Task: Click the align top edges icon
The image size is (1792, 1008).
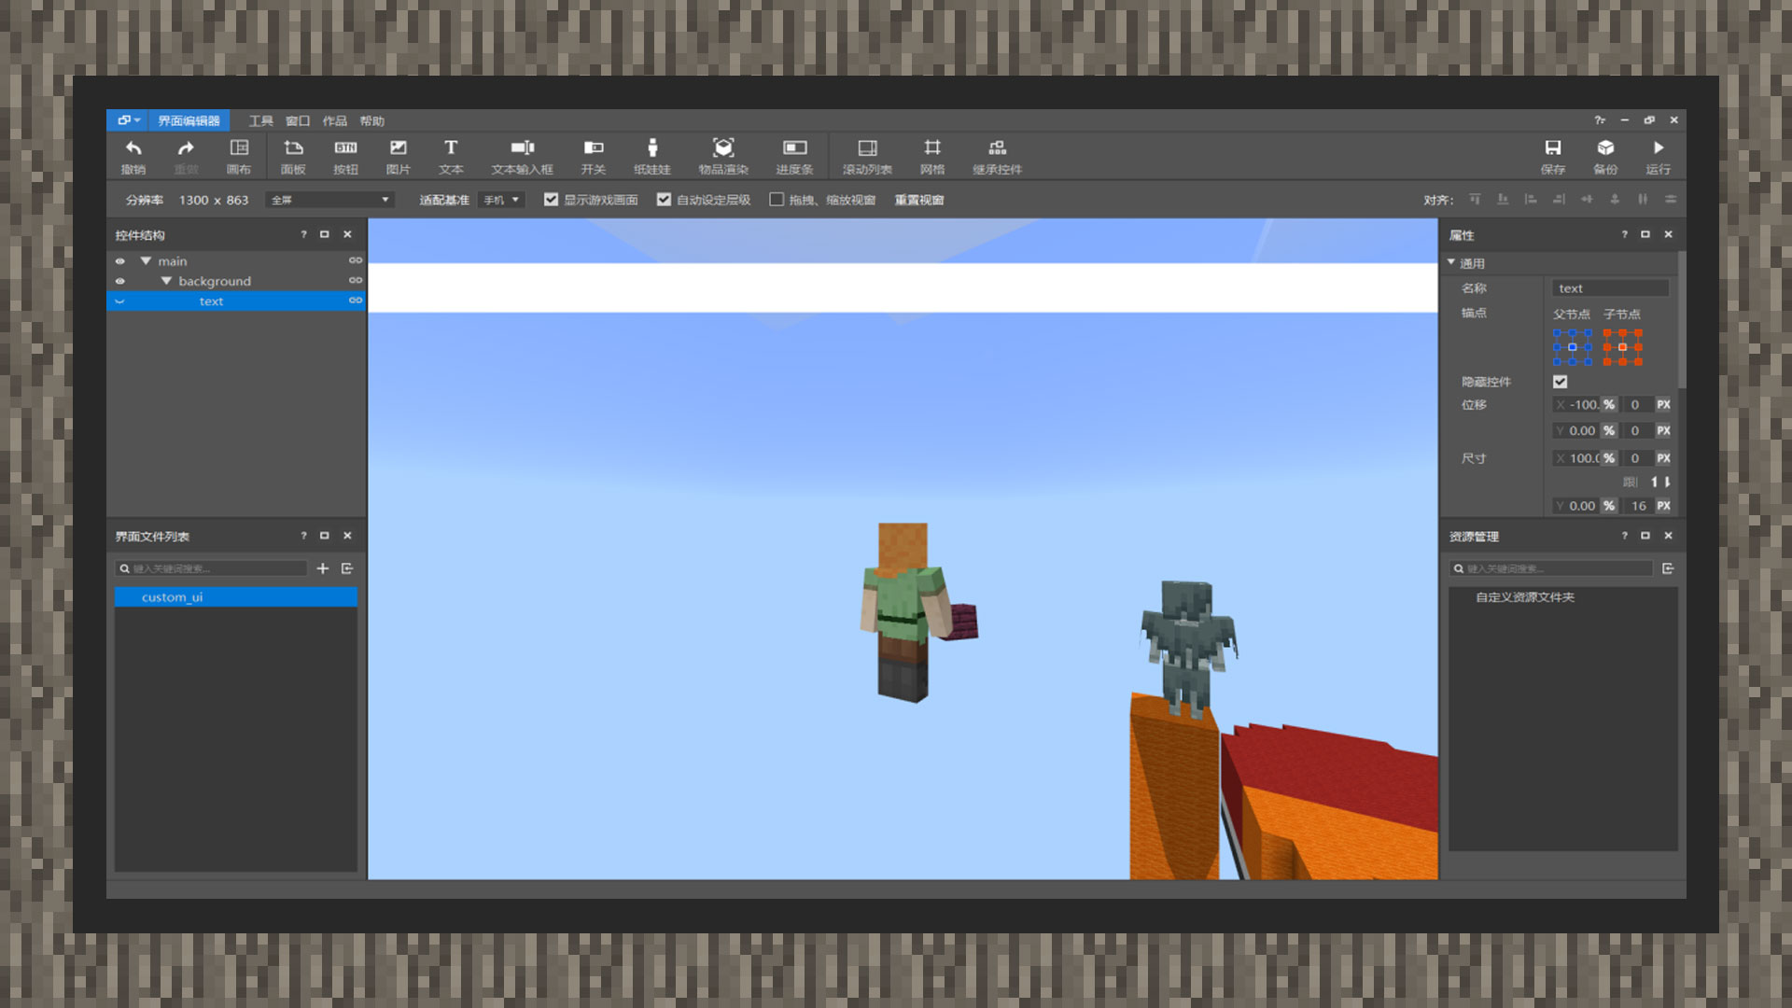Action: (x=1475, y=199)
